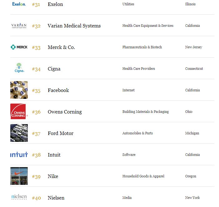Open the Nike store thumbnail
The height and width of the screenshot is (207, 219).
tap(19, 176)
